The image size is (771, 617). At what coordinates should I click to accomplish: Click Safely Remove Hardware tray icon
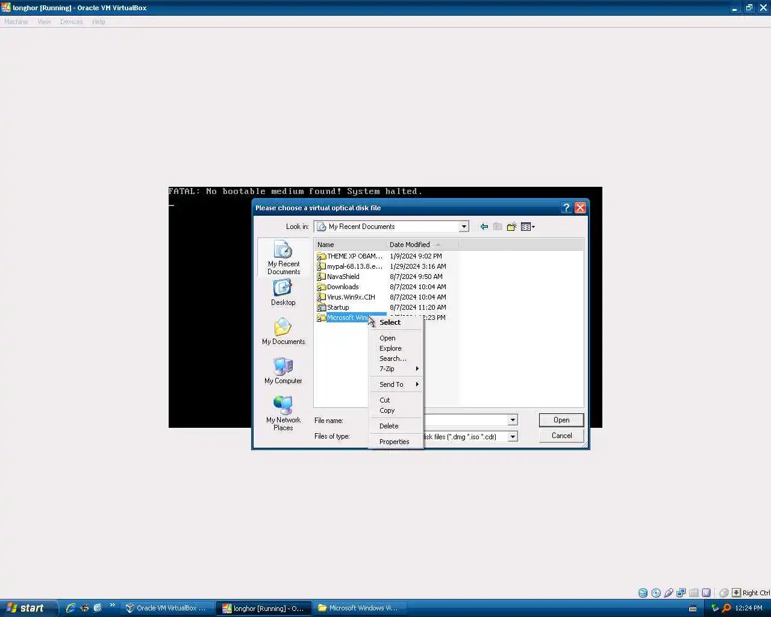coord(715,608)
